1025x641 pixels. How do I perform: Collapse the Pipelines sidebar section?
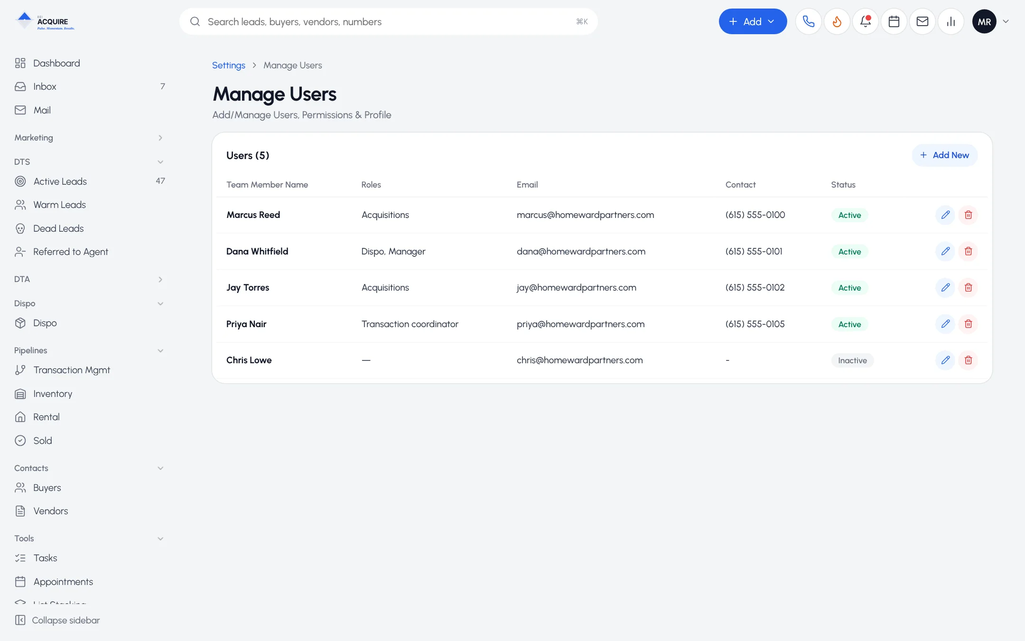(89, 350)
